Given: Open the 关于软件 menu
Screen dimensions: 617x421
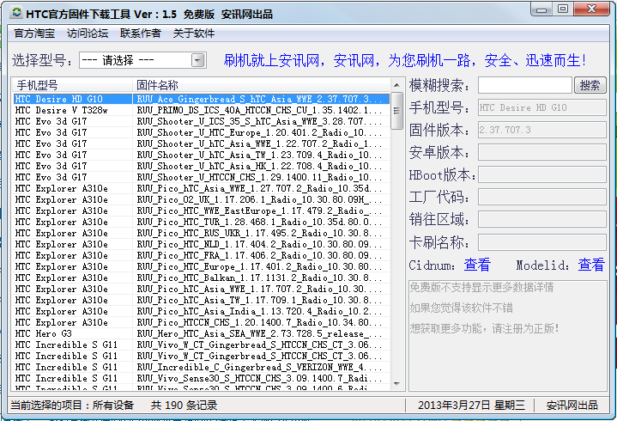Looking at the screenshot, I should (194, 34).
